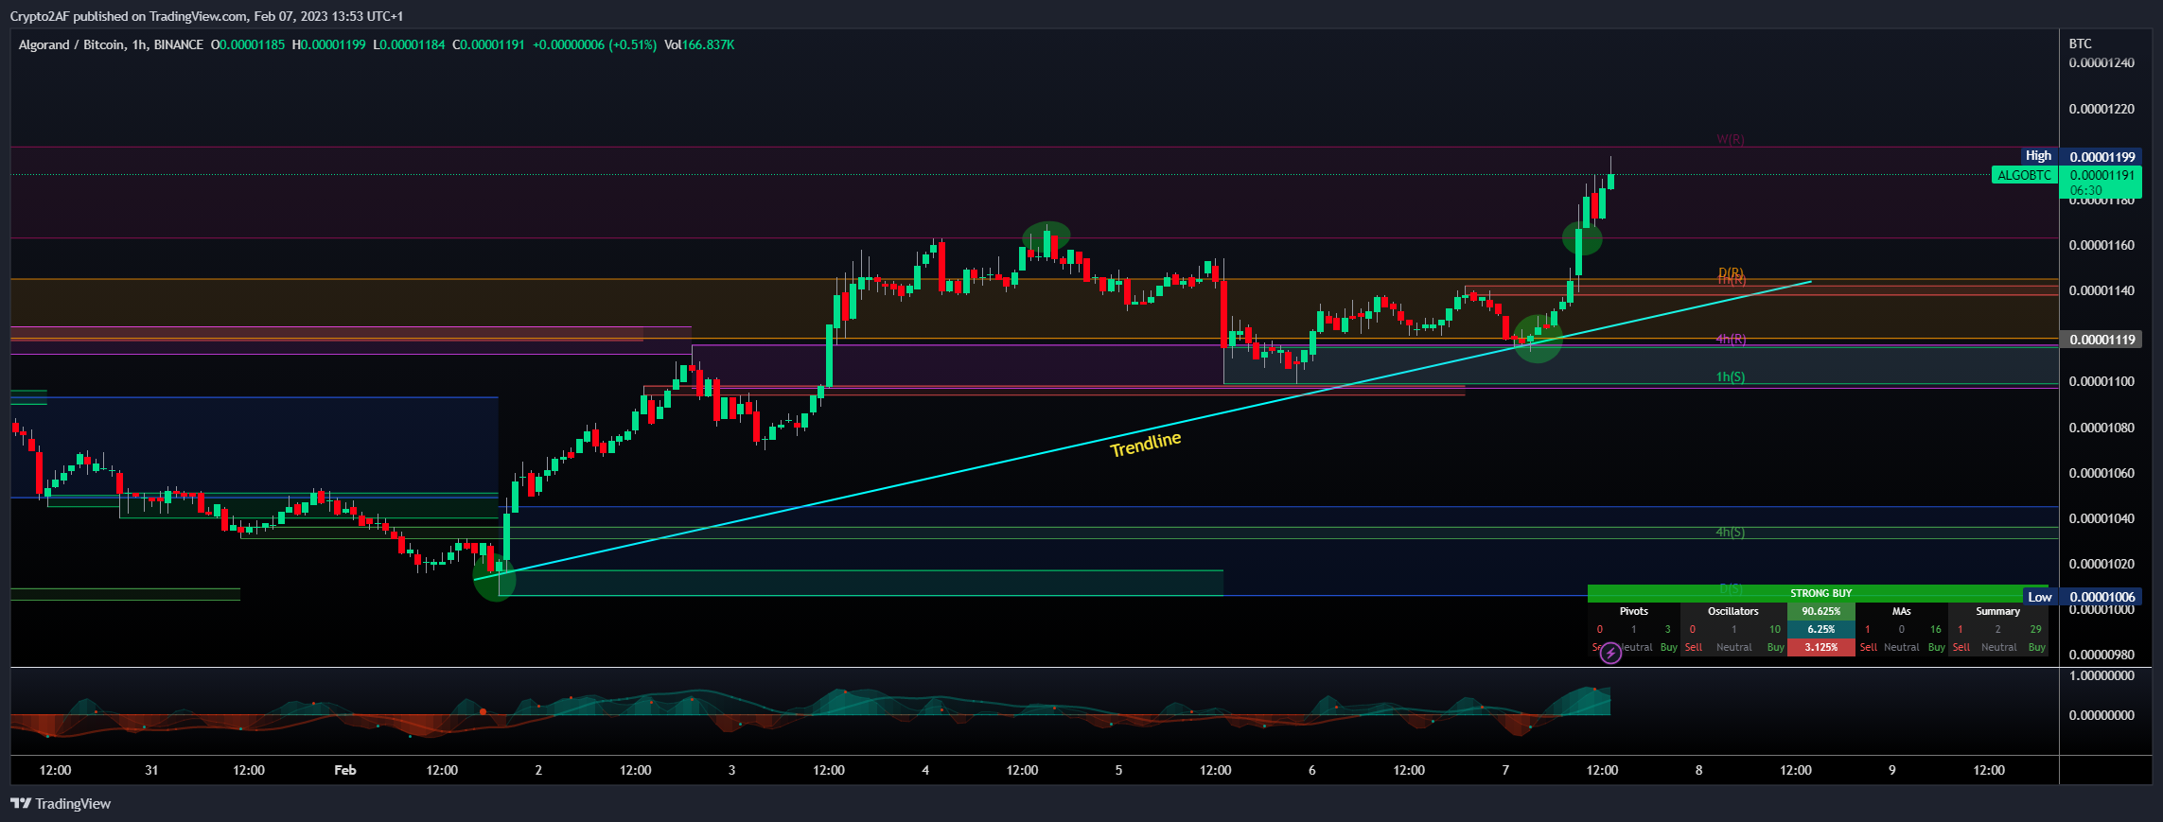Click the Oscillators column header

1733,611
